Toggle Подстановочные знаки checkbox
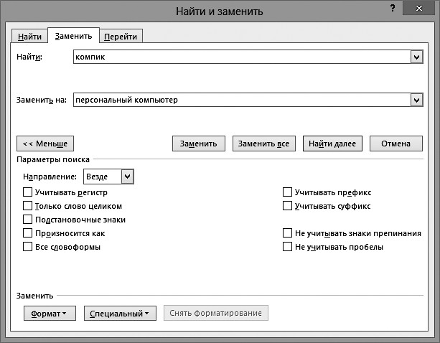Viewport: 440px width, 343px height. (x=28, y=220)
